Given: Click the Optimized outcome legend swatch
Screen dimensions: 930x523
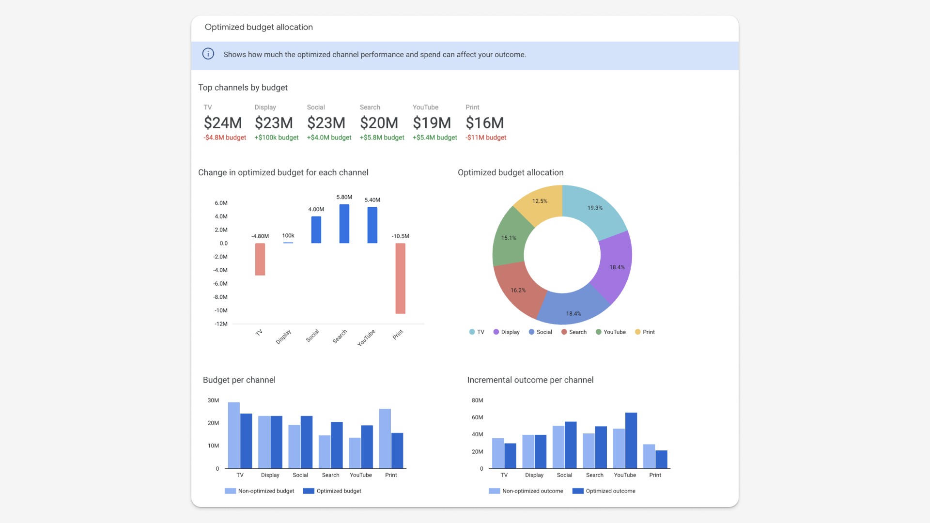Looking at the screenshot, I should click(578, 491).
